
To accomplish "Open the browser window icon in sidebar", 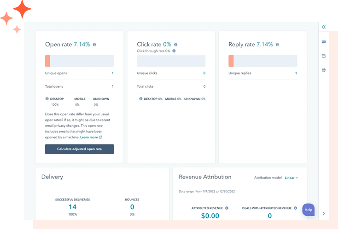I will [324, 56].
